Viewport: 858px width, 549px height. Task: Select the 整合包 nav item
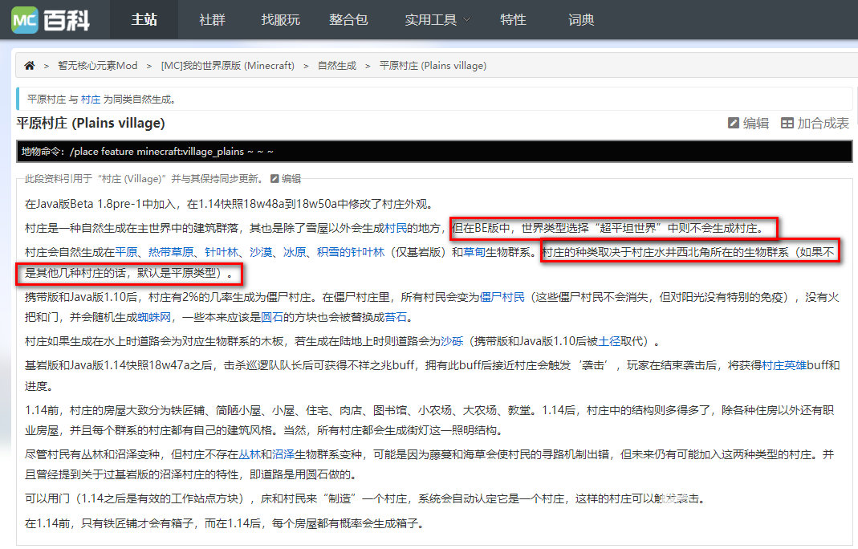[348, 20]
